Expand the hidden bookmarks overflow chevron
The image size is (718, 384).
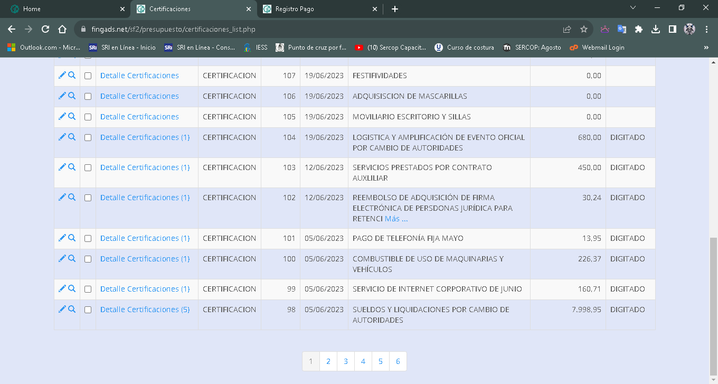pyautogui.click(x=706, y=48)
